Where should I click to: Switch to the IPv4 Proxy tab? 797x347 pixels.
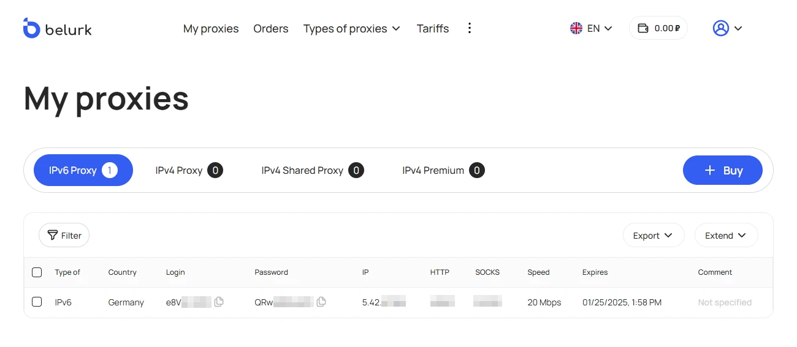point(188,170)
